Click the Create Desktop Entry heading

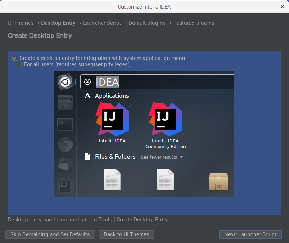(40, 35)
